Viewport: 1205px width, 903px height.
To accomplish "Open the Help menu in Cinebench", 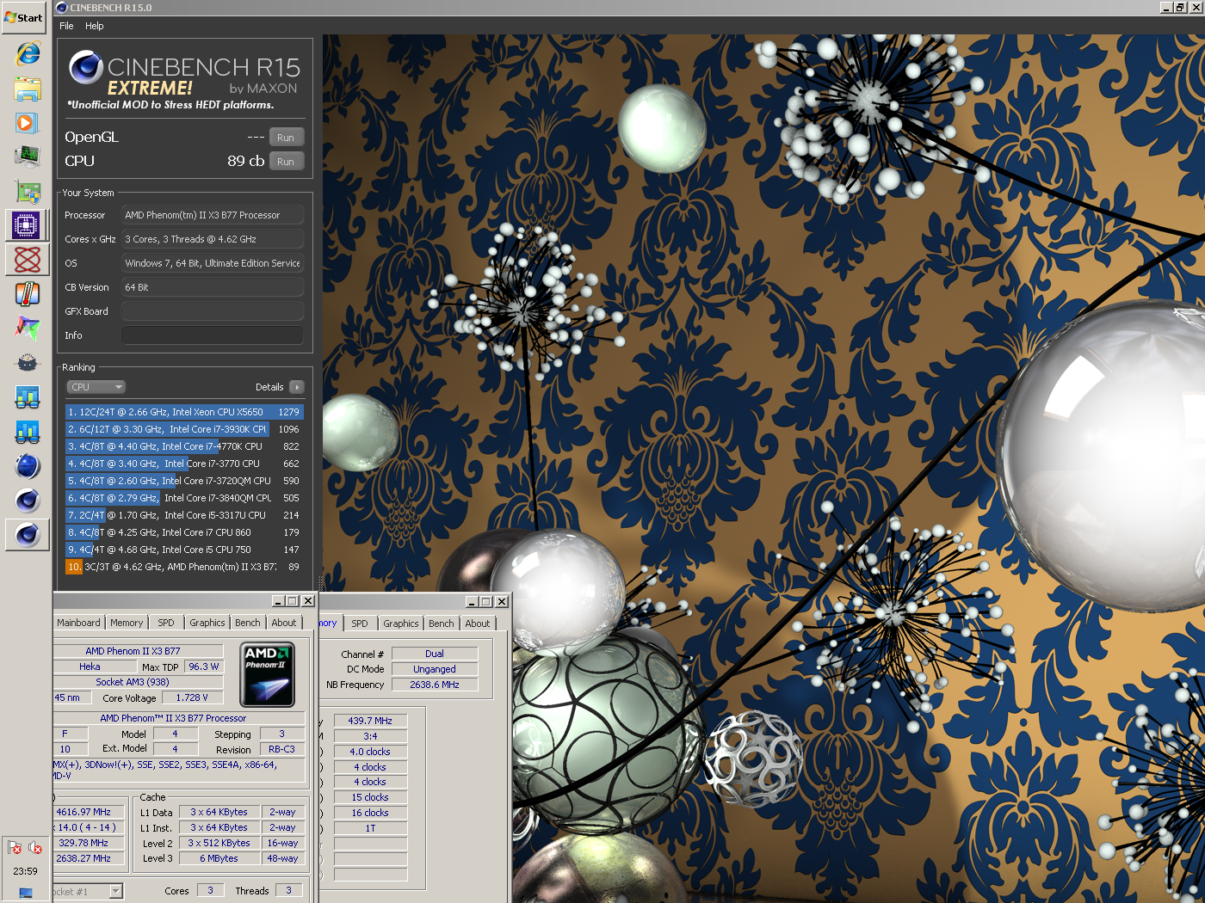I will pyautogui.click(x=95, y=26).
